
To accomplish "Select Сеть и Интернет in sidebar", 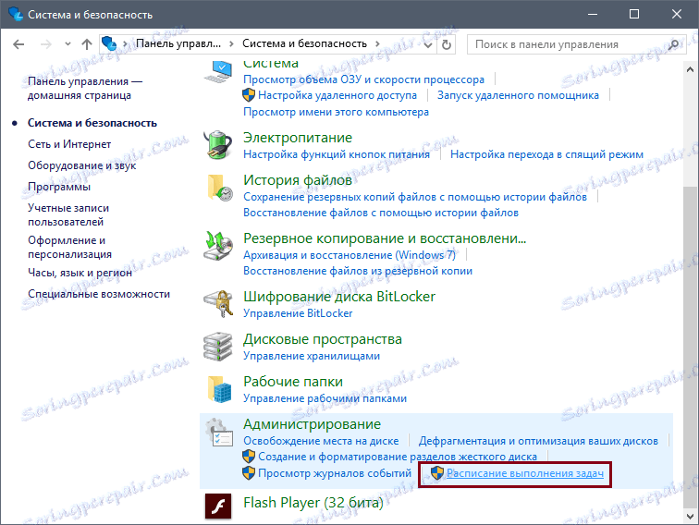I will (x=69, y=144).
